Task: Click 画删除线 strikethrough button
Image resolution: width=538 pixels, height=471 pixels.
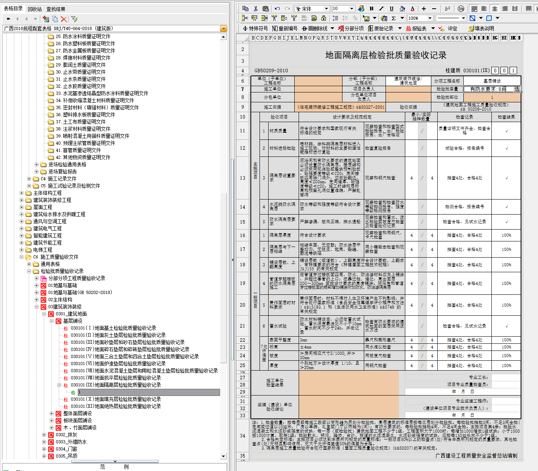Action: pos(315,28)
